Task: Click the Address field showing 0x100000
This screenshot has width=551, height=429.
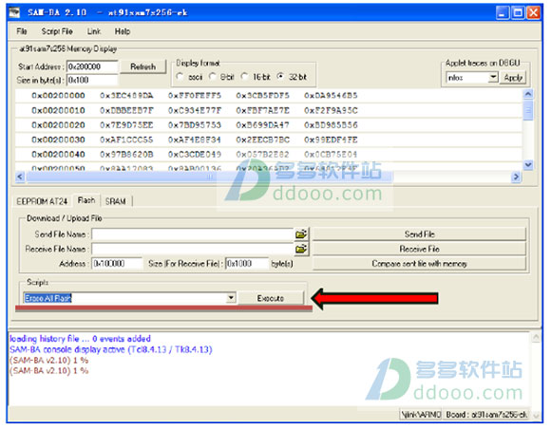Action: click(117, 264)
